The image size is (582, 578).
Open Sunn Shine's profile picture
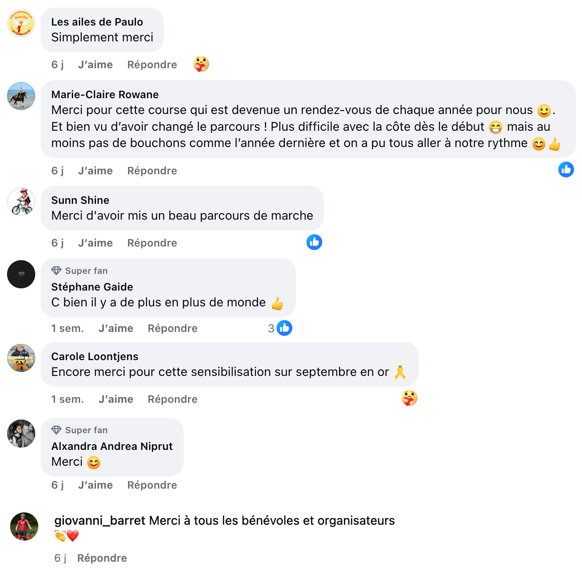click(x=21, y=202)
